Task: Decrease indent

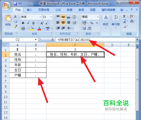Action: click(58, 28)
